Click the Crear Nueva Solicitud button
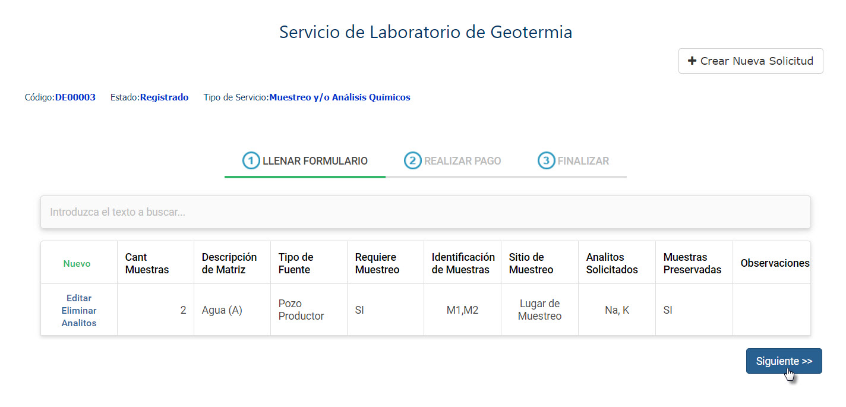This screenshot has width=846, height=407. [x=751, y=61]
